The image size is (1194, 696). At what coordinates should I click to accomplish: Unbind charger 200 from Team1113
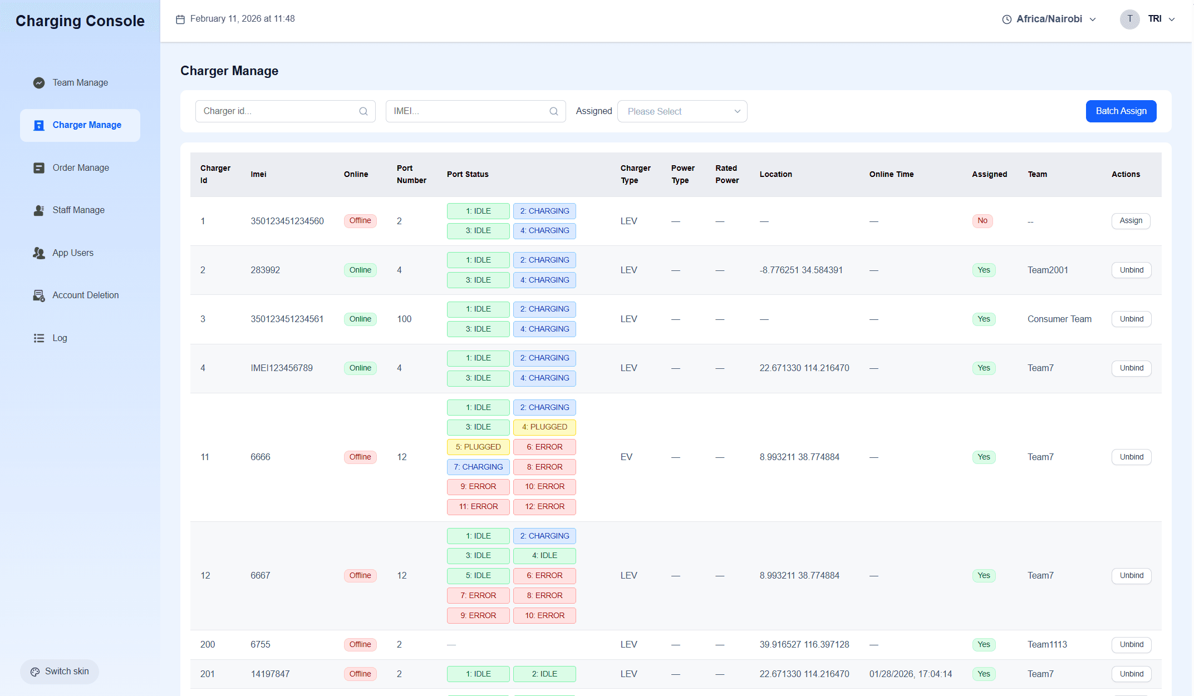tap(1131, 645)
